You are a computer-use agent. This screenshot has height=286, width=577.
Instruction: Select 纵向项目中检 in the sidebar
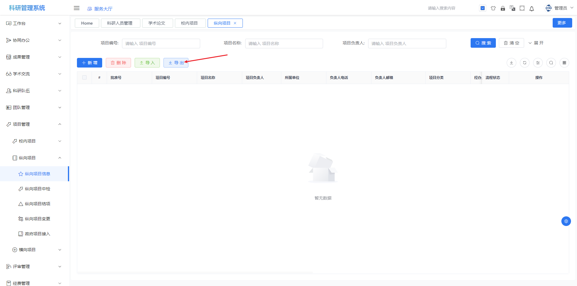coord(37,189)
